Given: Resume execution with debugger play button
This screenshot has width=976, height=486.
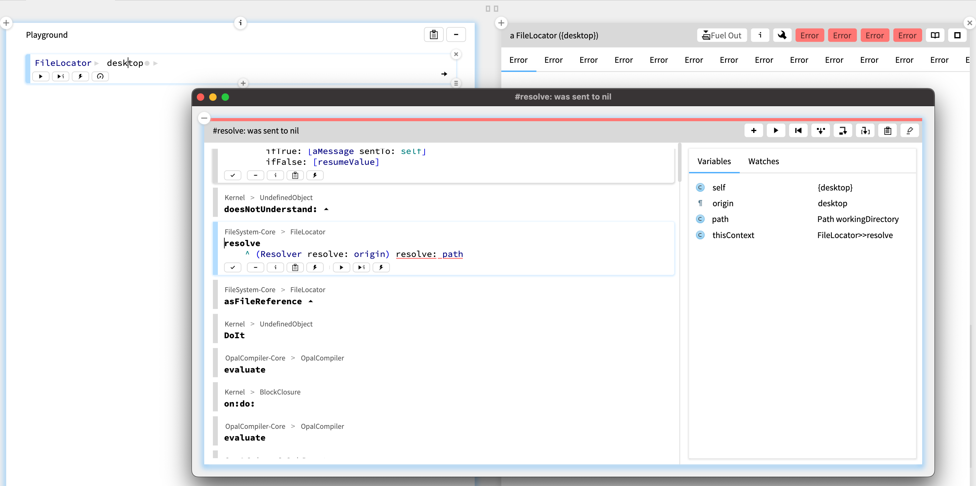Looking at the screenshot, I should (x=775, y=130).
